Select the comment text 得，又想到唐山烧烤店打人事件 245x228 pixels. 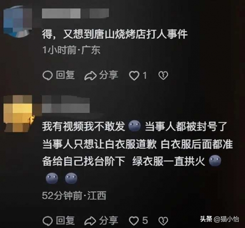(115, 34)
